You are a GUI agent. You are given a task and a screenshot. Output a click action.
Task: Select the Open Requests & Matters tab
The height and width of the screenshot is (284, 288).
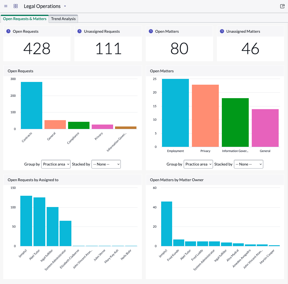pyautogui.click(x=25, y=19)
